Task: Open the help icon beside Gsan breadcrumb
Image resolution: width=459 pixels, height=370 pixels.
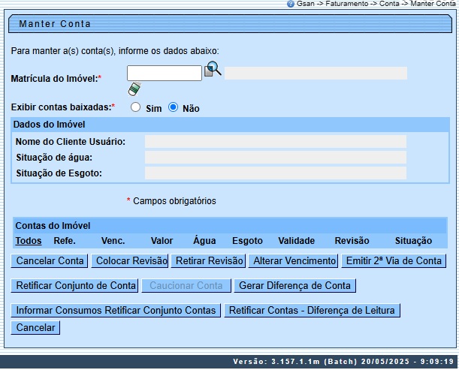Action: pyautogui.click(x=291, y=4)
